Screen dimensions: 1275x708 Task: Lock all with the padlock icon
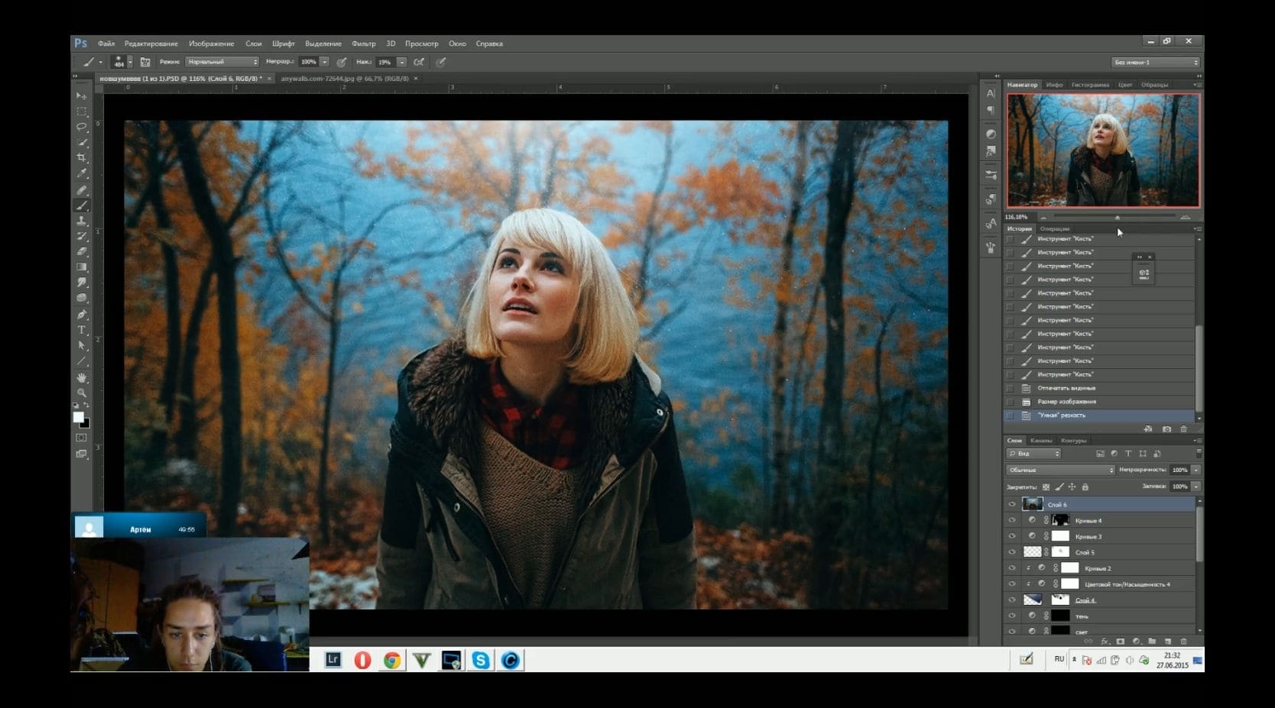[1085, 487]
